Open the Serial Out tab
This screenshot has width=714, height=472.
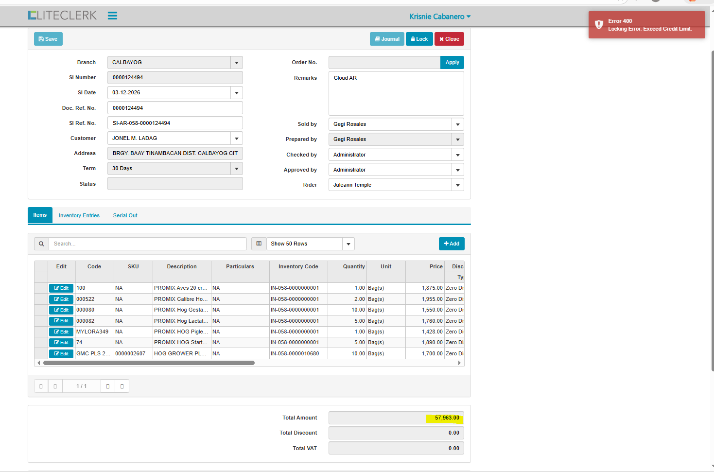click(125, 215)
